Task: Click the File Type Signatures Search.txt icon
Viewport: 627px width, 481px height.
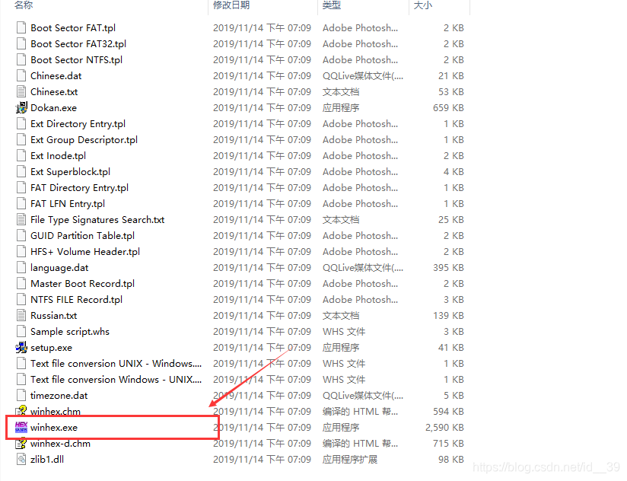Action: point(21,219)
